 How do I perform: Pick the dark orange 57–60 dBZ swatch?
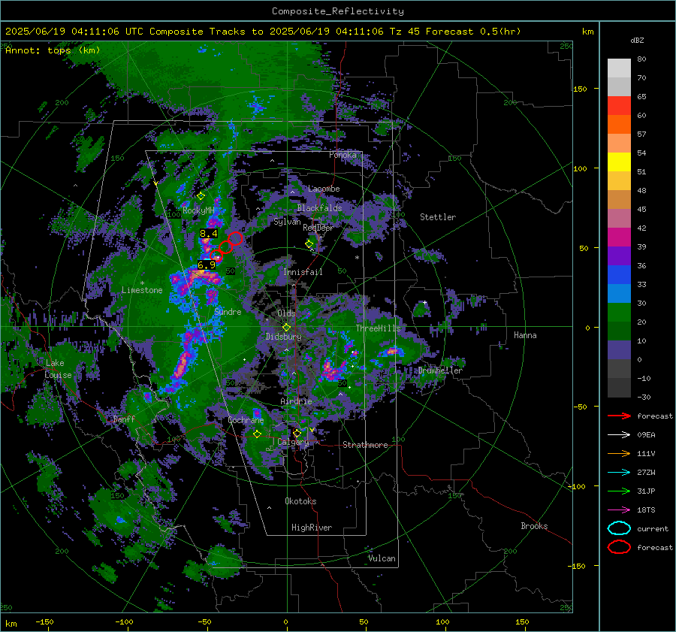[619, 125]
